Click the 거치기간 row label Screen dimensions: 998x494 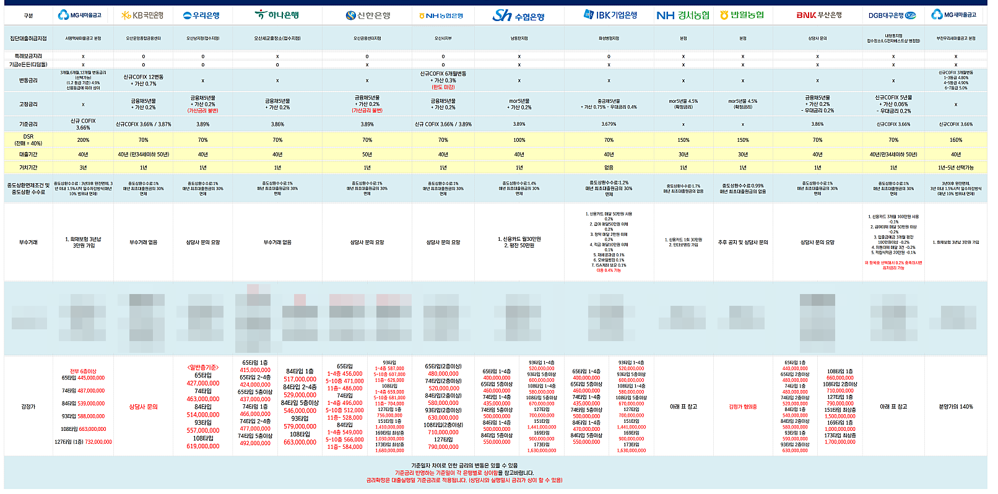[28, 167]
